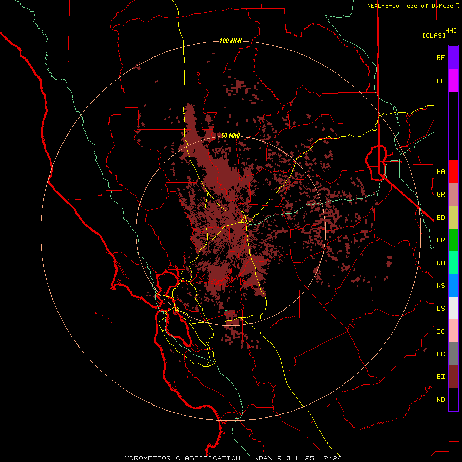462x462 pixels.
Task: Click the HA red legend swatch
Action: point(453,171)
